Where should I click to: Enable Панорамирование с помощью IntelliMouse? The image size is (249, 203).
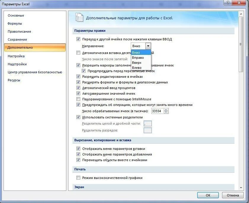[78, 99]
